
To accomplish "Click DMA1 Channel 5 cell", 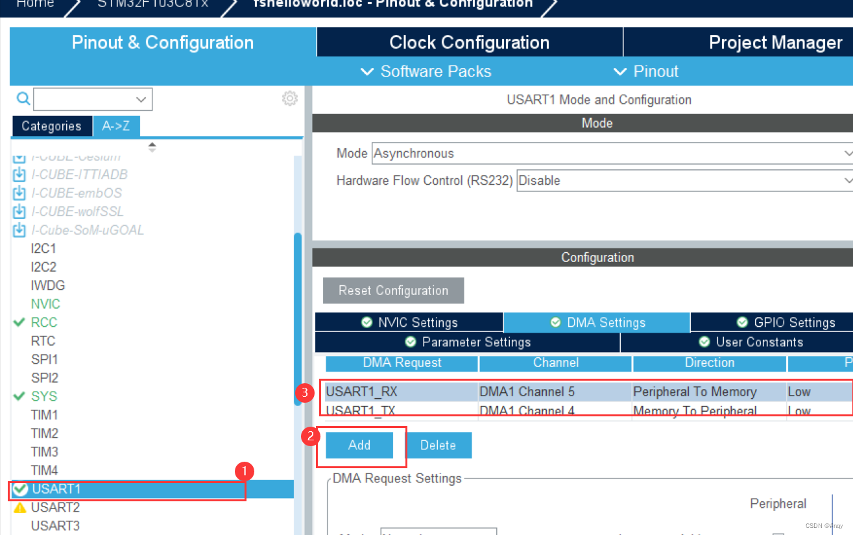I will click(x=555, y=392).
